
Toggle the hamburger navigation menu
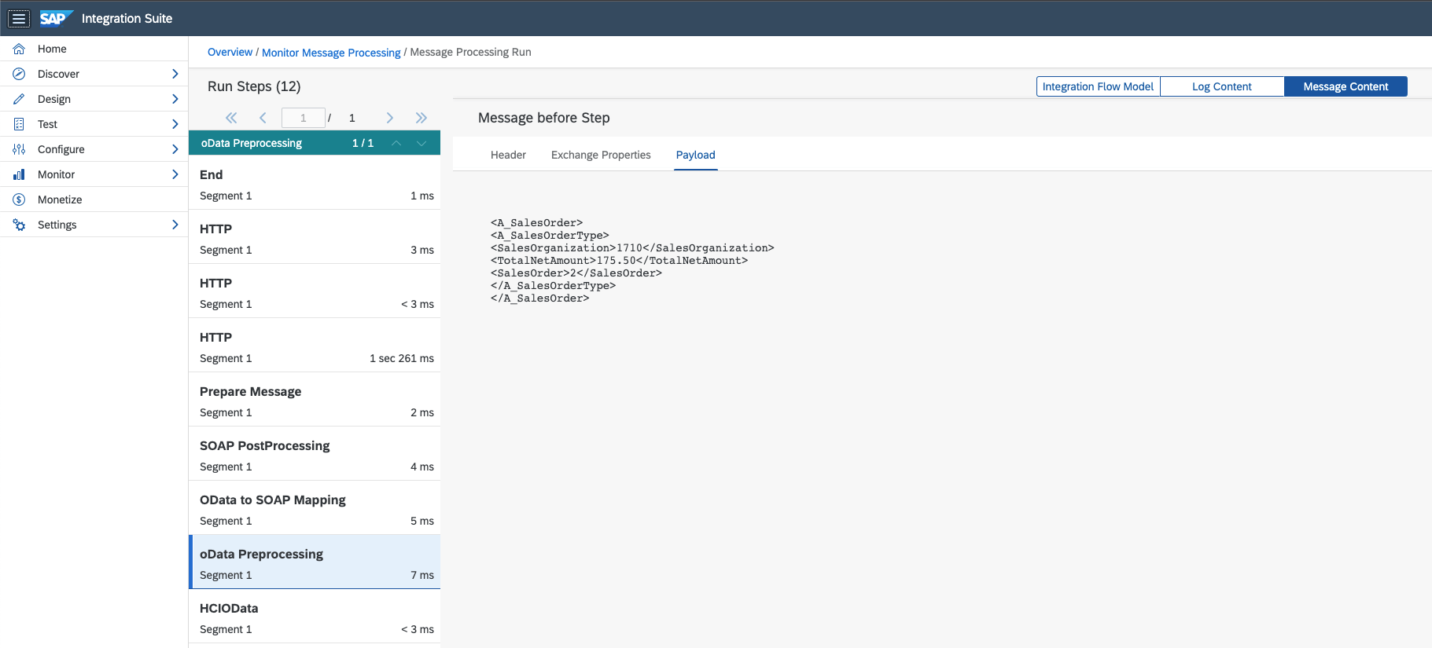19,18
